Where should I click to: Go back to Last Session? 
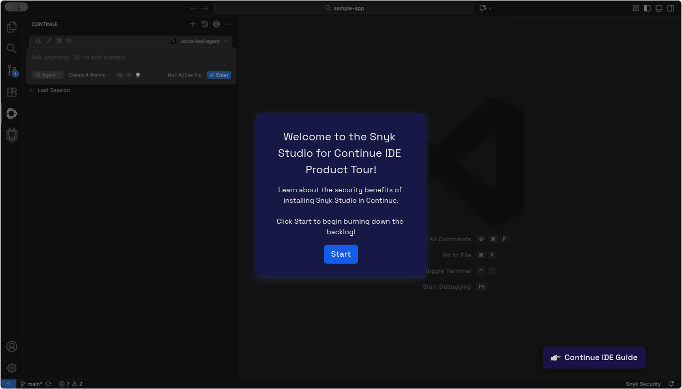pos(49,90)
